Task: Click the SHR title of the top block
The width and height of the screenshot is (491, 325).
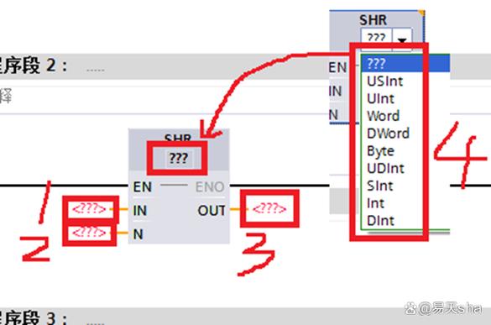Action: (373, 20)
